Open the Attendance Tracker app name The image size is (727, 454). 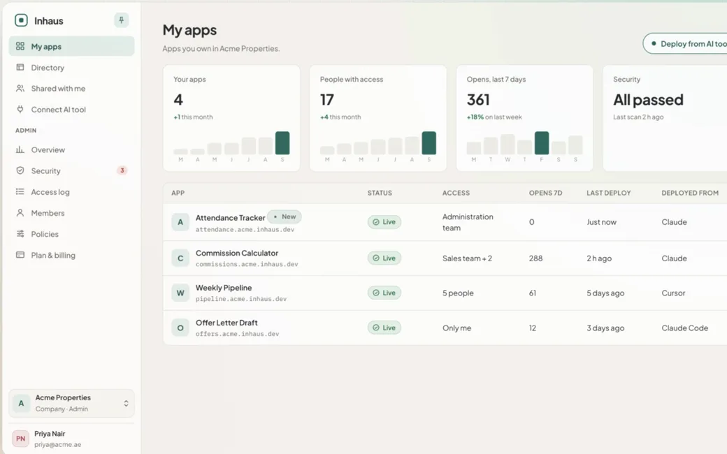point(230,217)
